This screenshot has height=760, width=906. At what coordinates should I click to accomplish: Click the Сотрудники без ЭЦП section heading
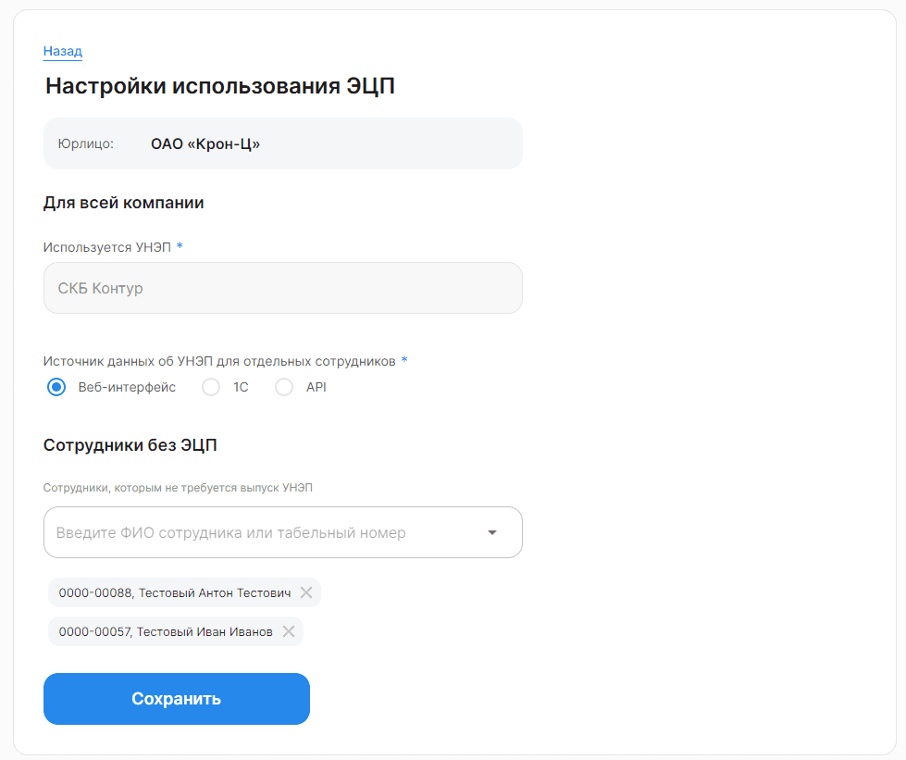point(130,445)
